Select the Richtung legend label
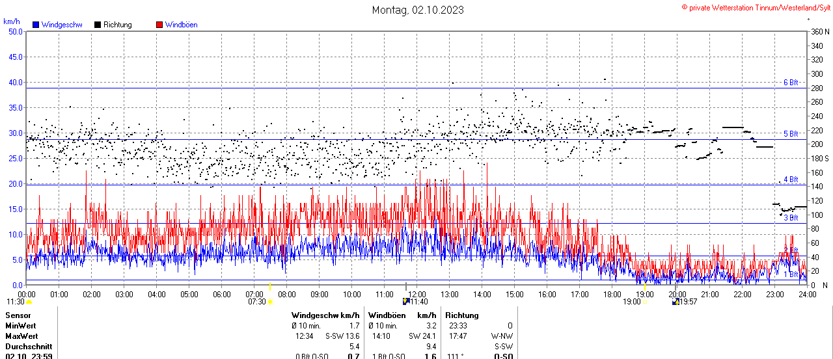833x359 pixels. (118, 25)
